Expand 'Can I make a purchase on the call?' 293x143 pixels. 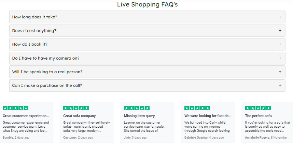(x=147, y=85)
